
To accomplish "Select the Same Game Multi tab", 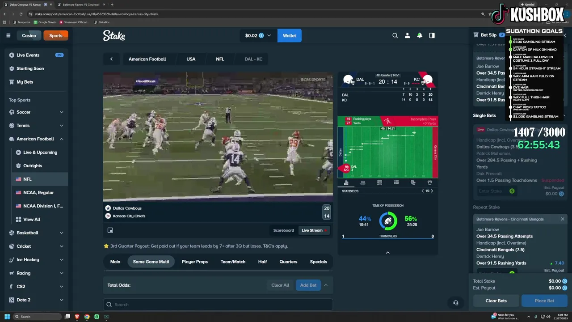I will 151,262.
